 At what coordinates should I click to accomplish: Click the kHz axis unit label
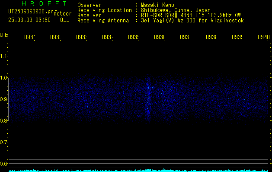click(4, 35)
